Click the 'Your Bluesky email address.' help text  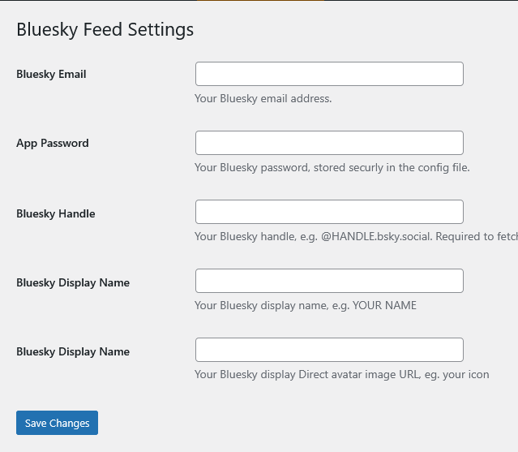click(x=263, y=99)
